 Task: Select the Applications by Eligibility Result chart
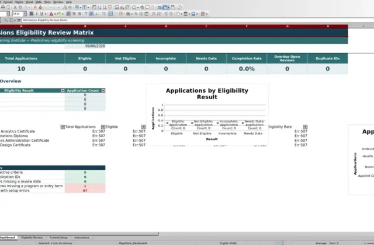click(x=207, y=115)
